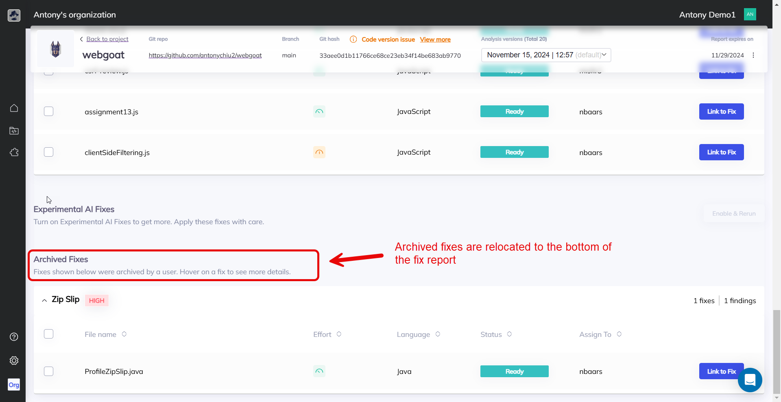This screenshot has width=781, height=402.
Task: Click the effort gauge for clientSideFiltering.js
Action: [x=319, y=152]
